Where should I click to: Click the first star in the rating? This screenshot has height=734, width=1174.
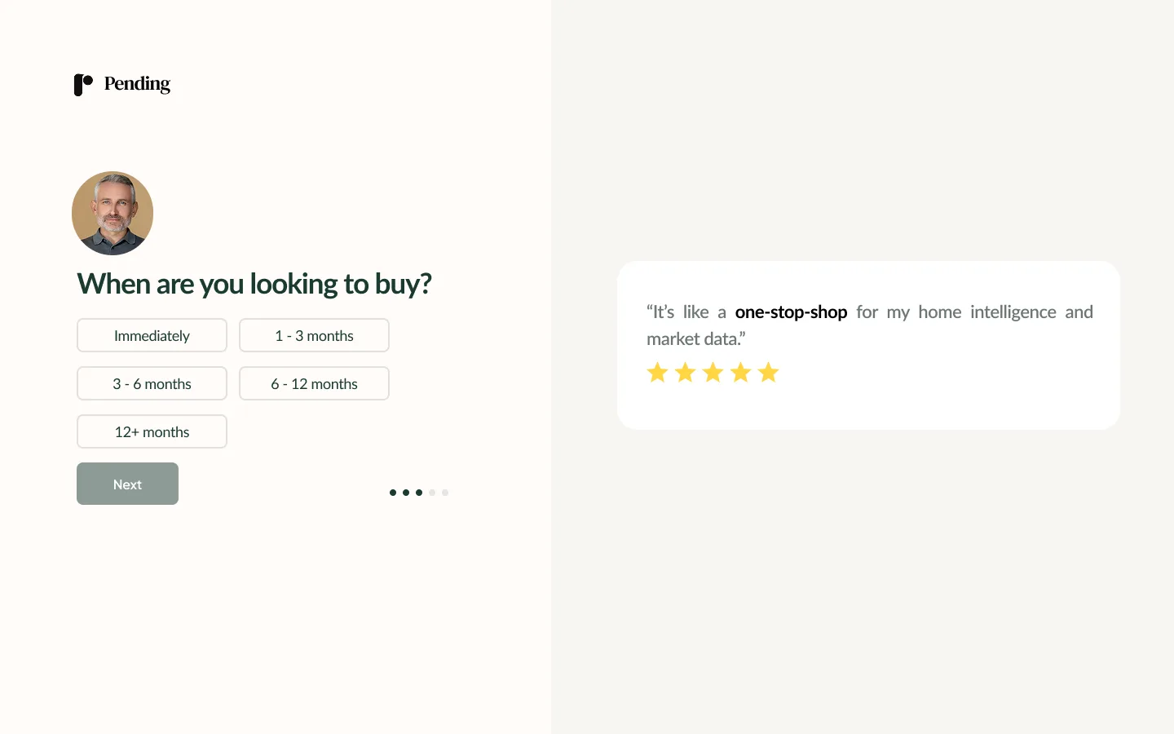657,373
